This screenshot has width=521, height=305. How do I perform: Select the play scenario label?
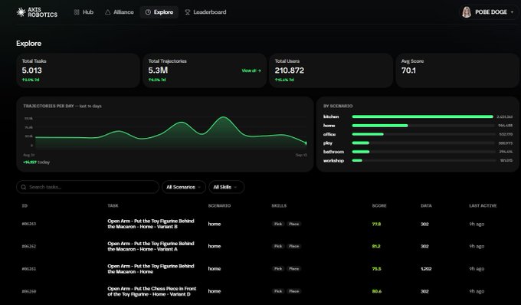click(328, 143)
